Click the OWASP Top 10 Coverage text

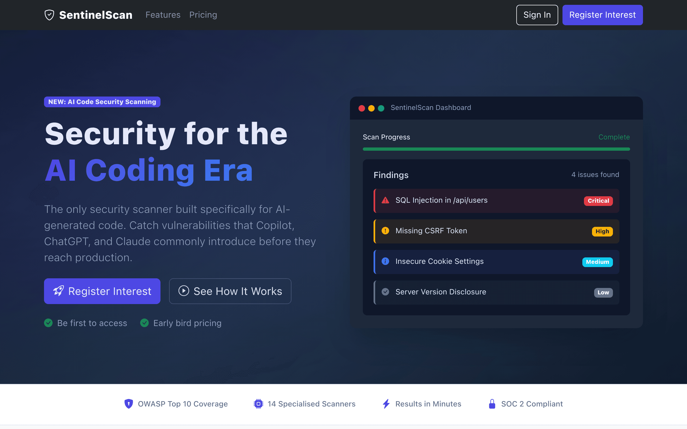point(183,404)
